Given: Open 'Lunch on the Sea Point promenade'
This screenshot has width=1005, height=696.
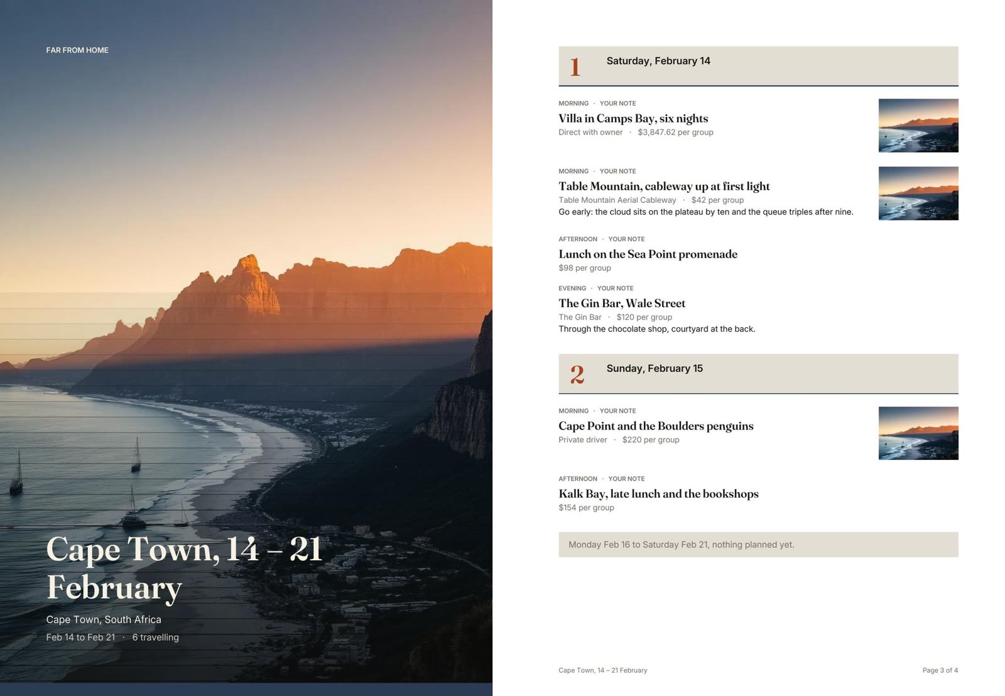Looking at the screenshot, I should tap(648, 254).
